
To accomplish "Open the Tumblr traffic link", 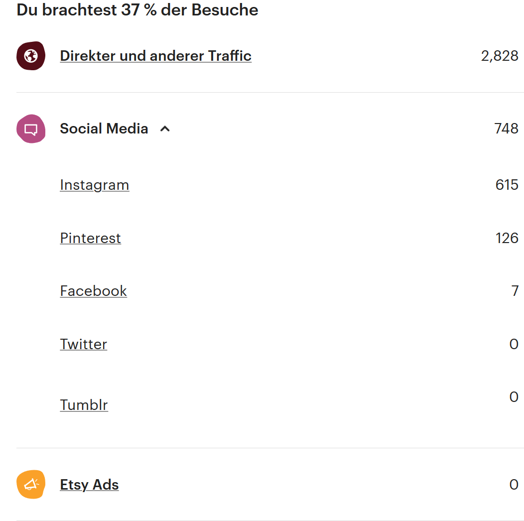I will click(84, 405).
